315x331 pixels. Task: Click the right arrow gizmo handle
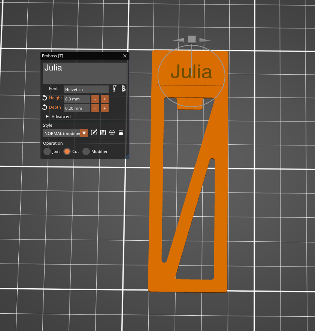[x=205, y=40]
